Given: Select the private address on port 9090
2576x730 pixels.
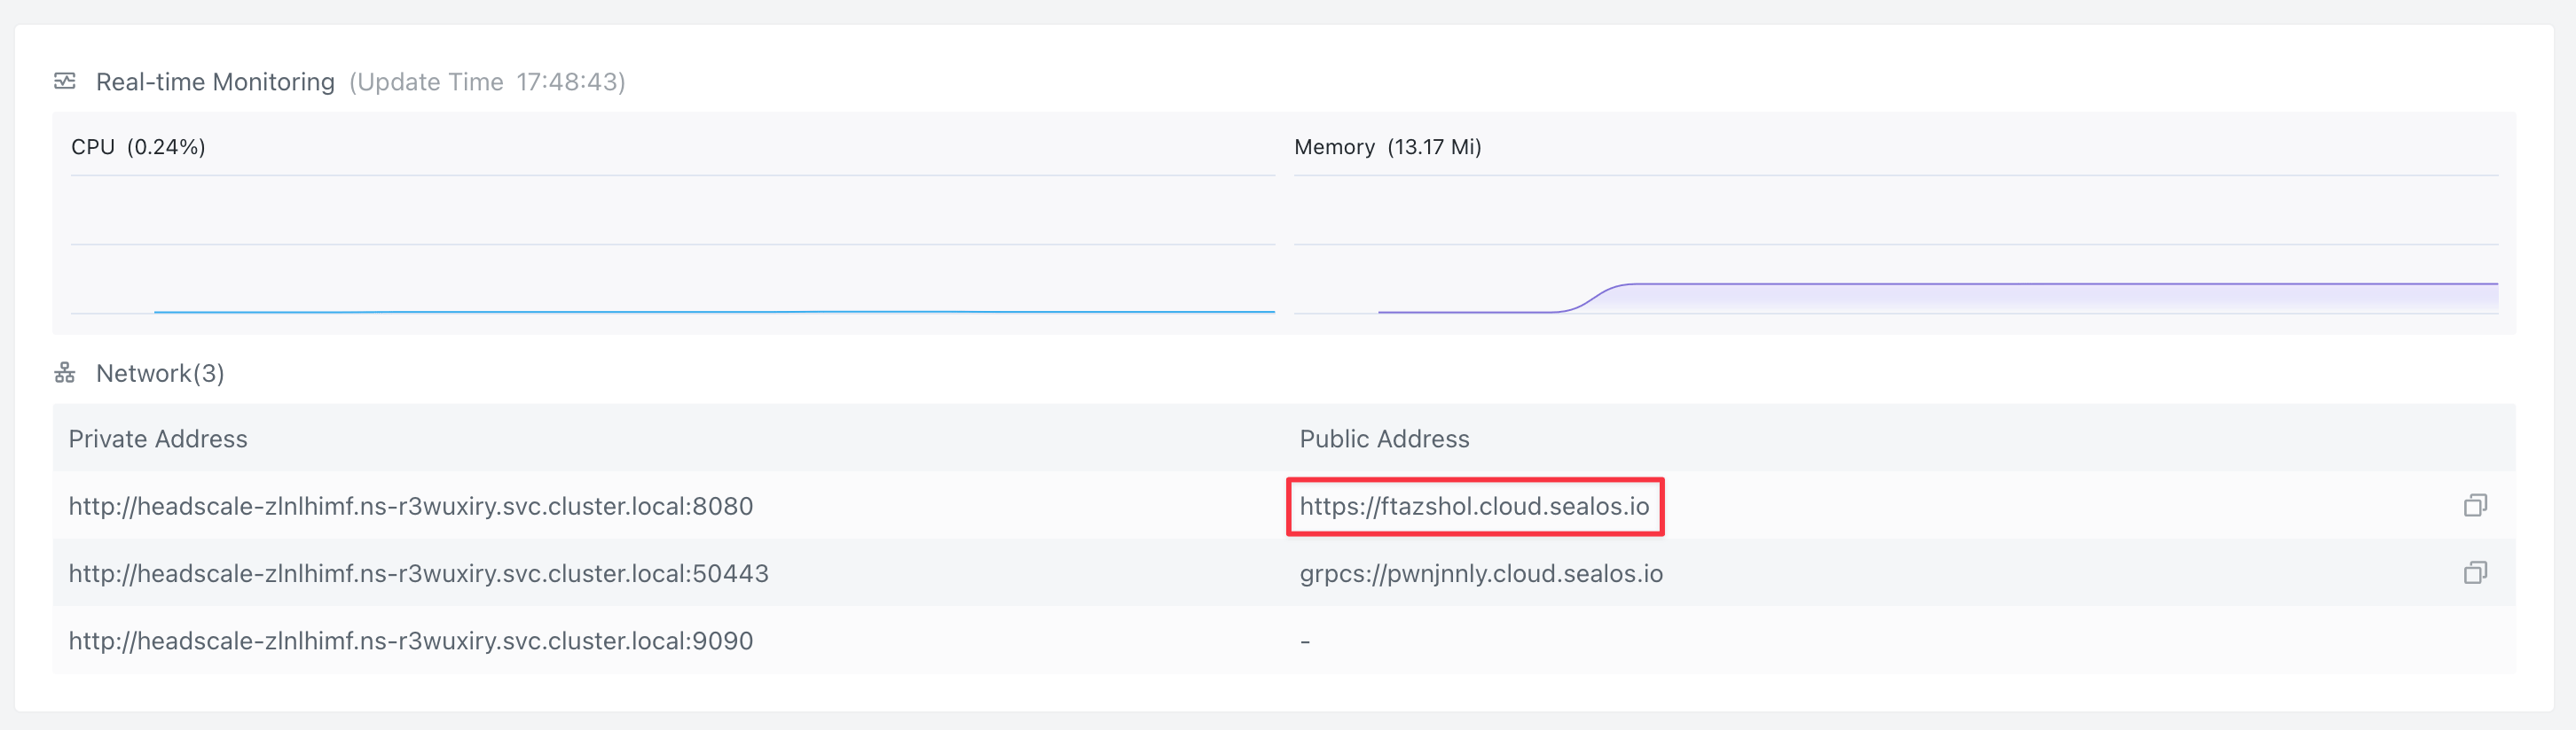Looking at the screenshot, I should point(410,641).
